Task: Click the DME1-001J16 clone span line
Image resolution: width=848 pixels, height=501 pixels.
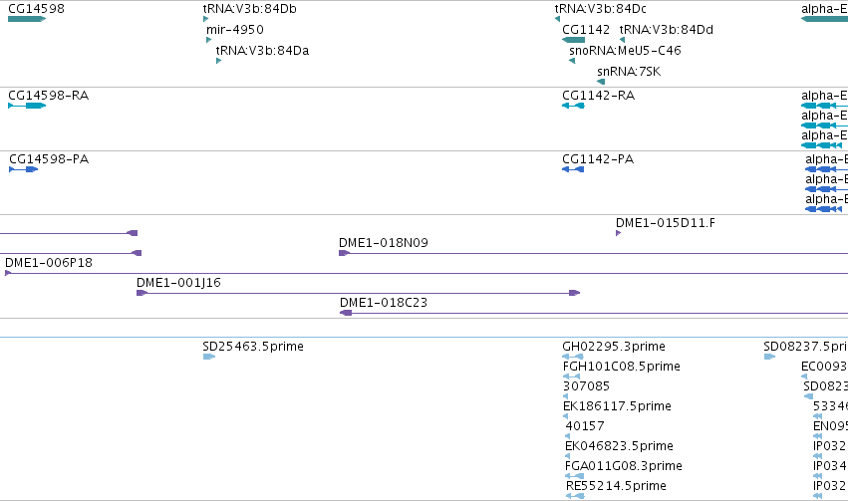Action: tap(358, 293)
